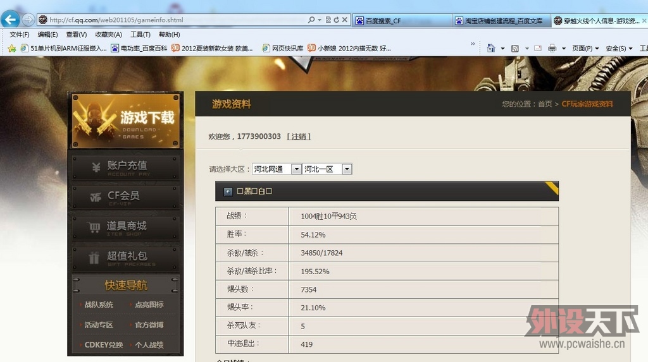Open the RSS feeds dropdown arrow

pos(526,49)
